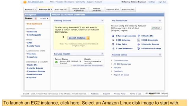This screenshot has height=106, width=189.
Task: Click the Placement Groups icon in My Resources
Action: (139, 48)
